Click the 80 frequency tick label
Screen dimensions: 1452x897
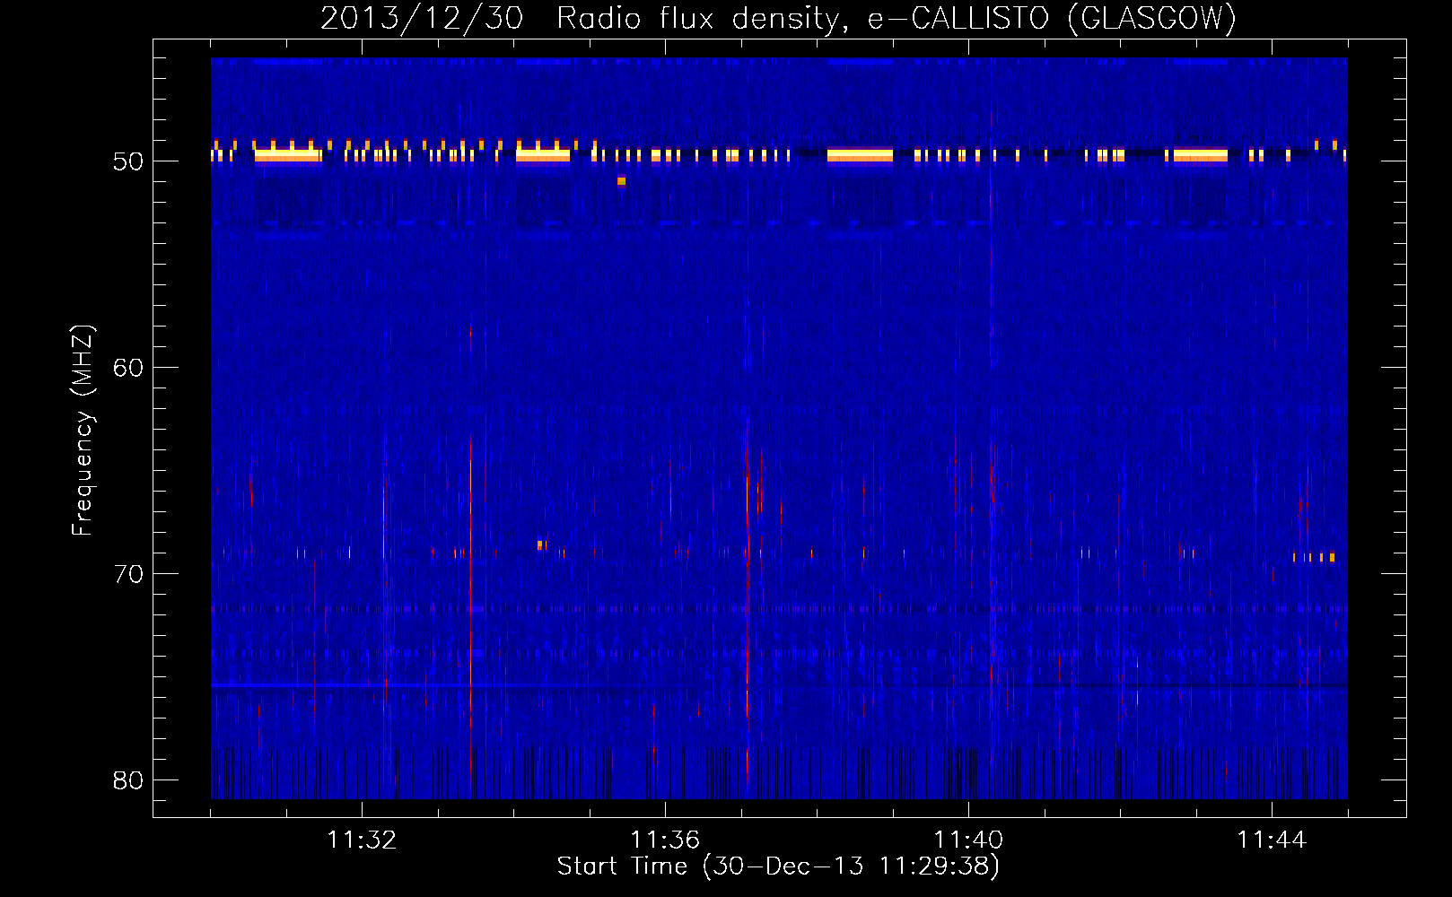(128, 780)
